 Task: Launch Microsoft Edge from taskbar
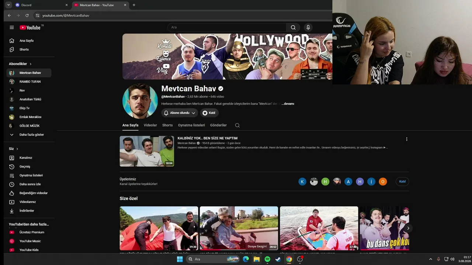[246, 259]
